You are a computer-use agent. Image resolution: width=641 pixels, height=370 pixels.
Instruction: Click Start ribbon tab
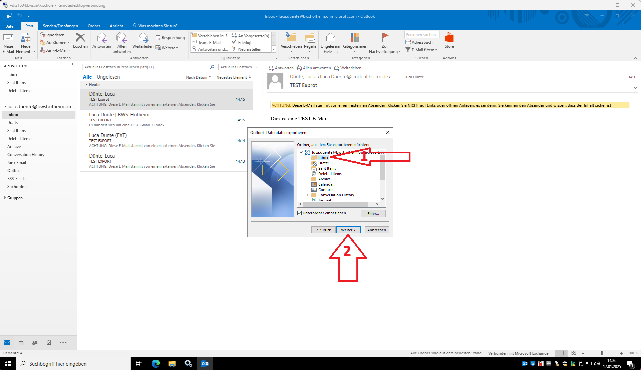point(29,26)
